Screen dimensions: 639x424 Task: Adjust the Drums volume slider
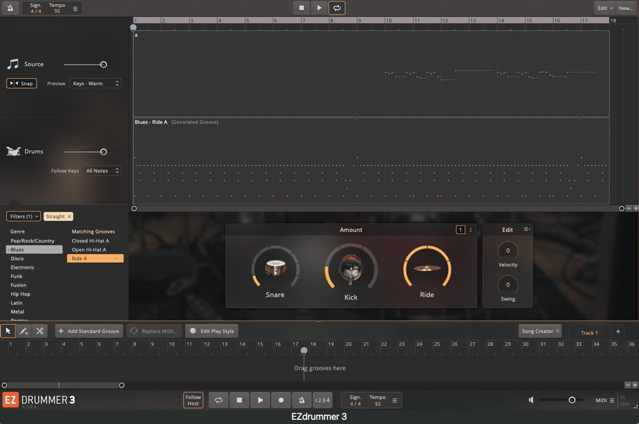point(104,152)
